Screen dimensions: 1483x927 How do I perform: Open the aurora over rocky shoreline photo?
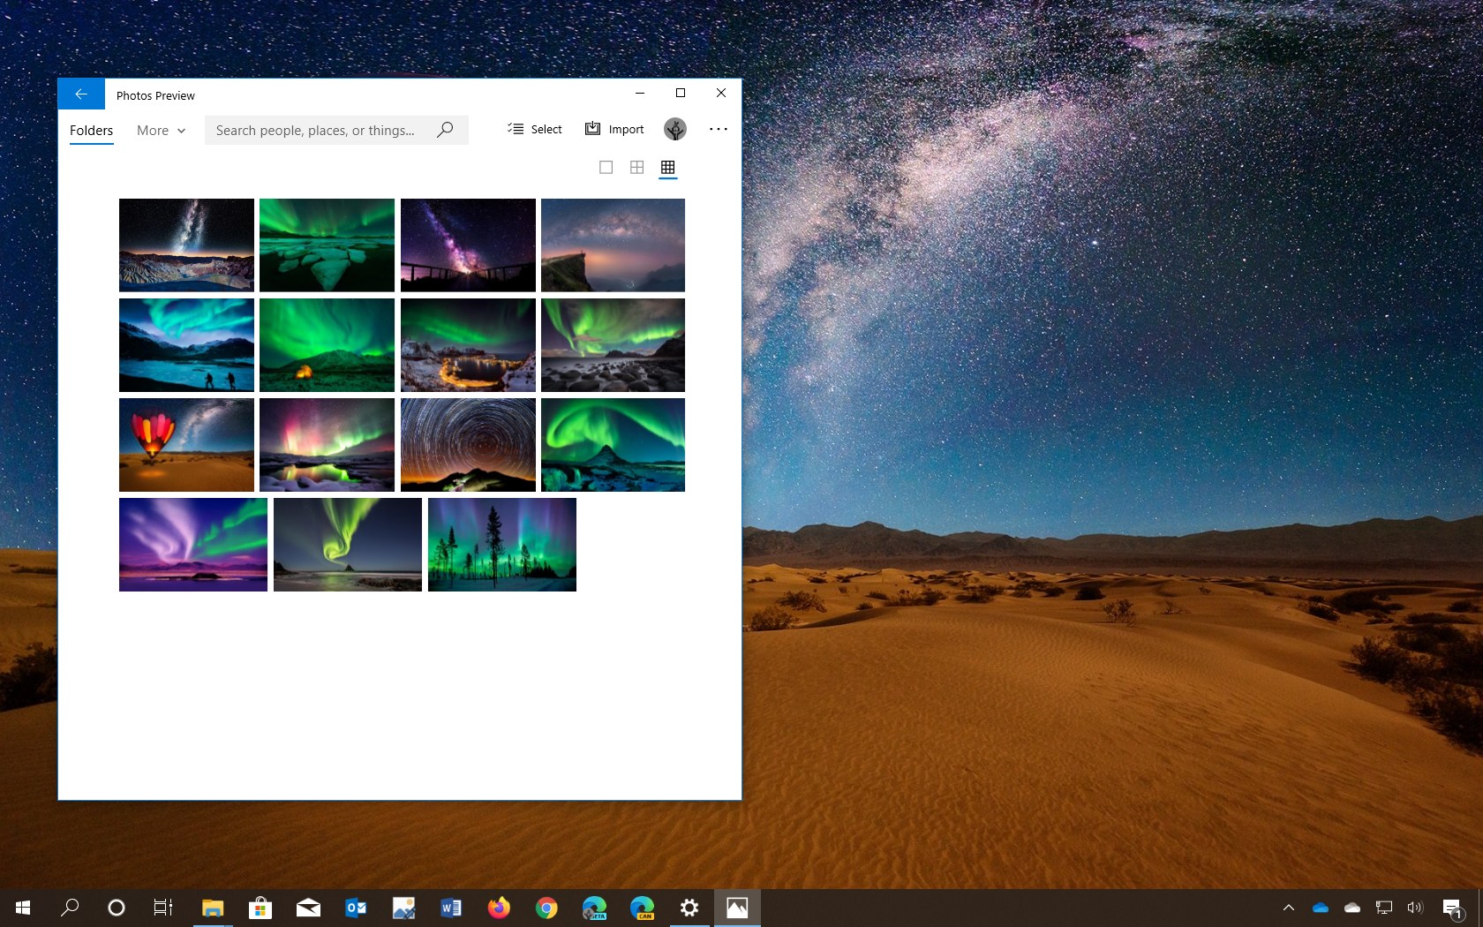coord(613,345)
